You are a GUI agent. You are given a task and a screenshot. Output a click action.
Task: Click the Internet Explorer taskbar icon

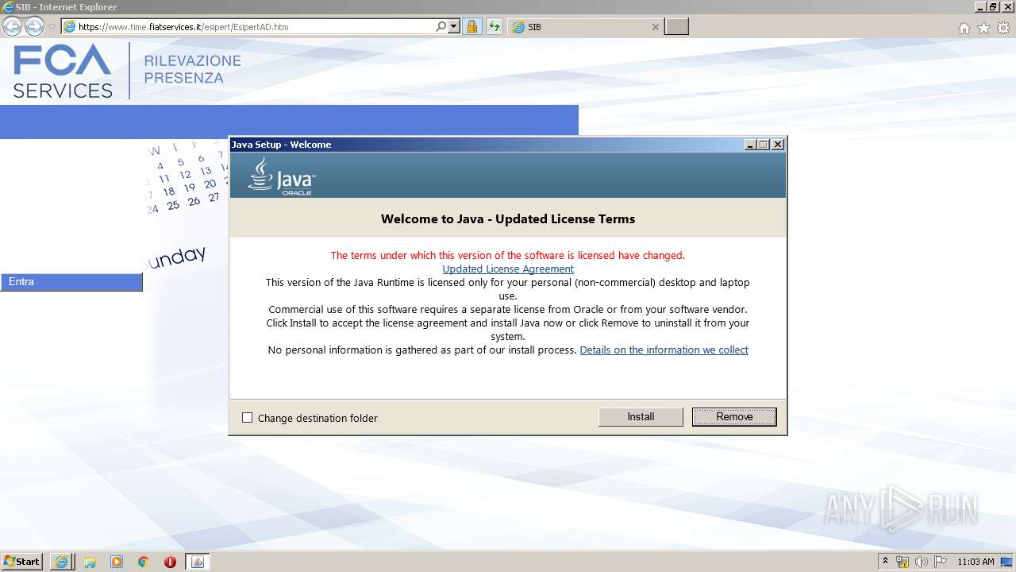61,562
